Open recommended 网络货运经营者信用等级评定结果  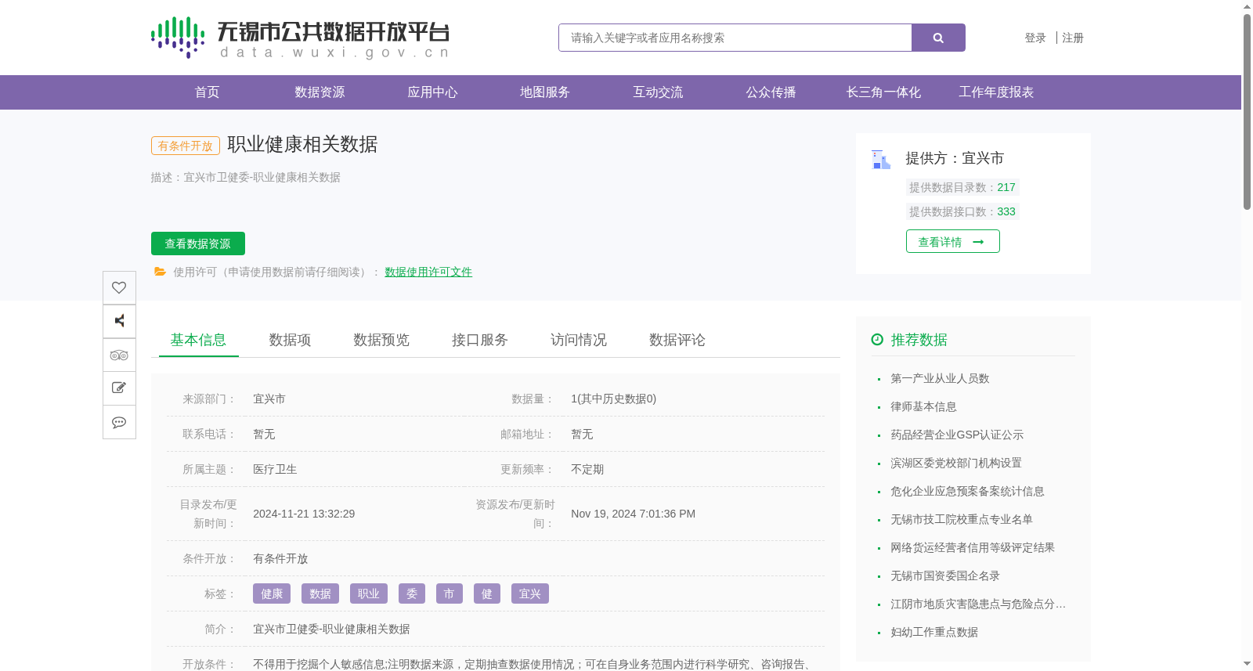point(973,547)
